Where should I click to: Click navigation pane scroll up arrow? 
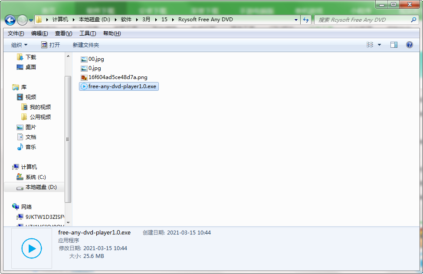click(x=68, y=56)
